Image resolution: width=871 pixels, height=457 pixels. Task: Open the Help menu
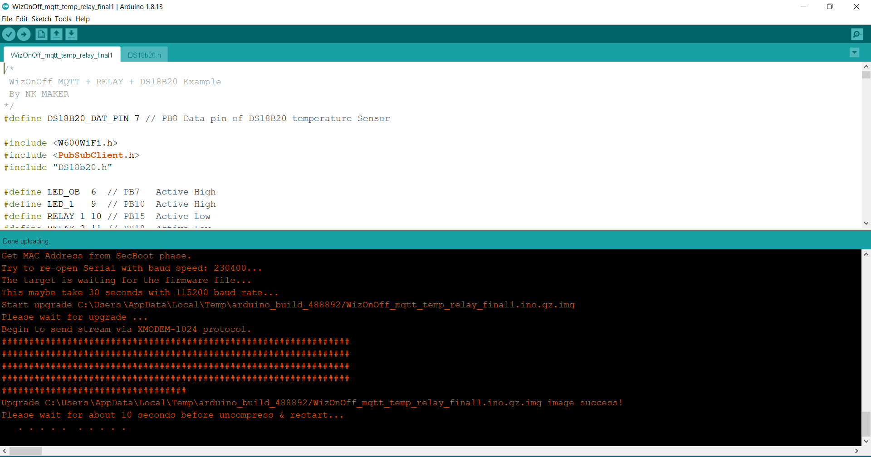point(83,19)
